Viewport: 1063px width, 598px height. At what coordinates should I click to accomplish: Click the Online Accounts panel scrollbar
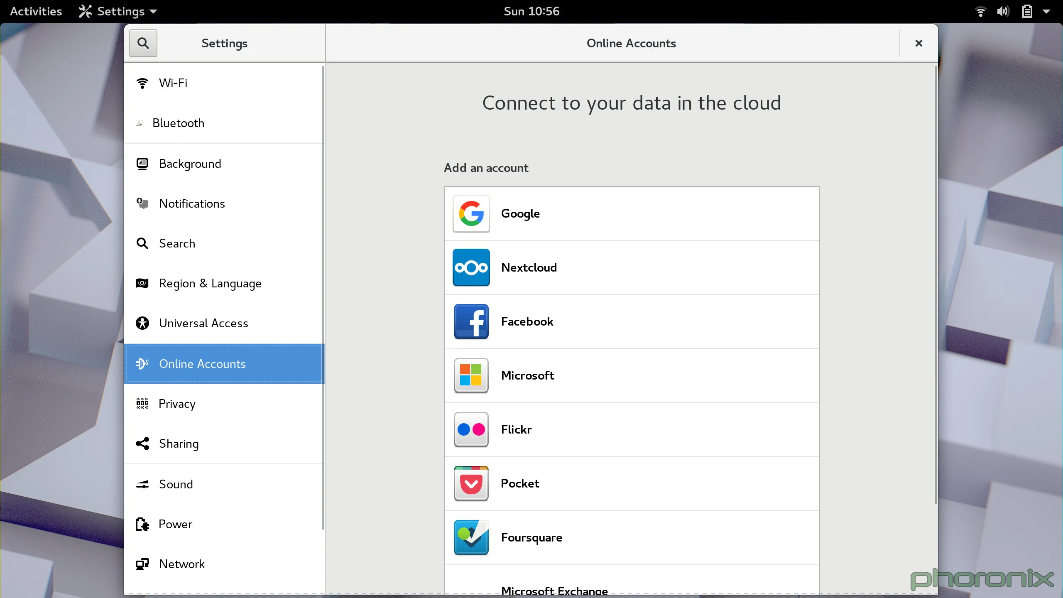click(x=936, y=285)
